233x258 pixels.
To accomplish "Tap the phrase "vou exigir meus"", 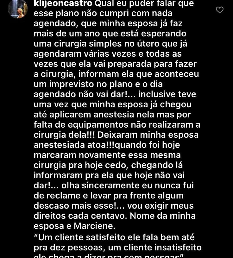I will (161, 206).
